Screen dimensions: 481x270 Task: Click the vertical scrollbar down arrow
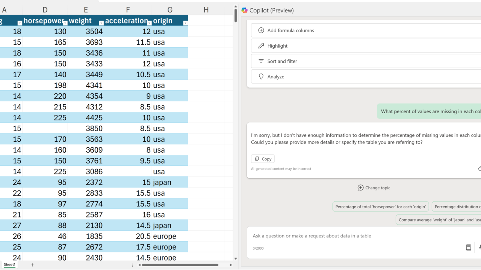click(x=236, y=258)
